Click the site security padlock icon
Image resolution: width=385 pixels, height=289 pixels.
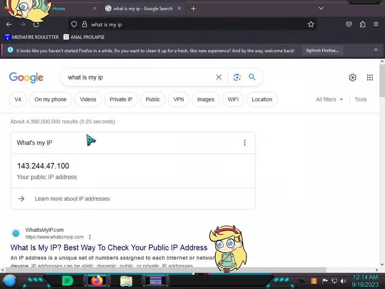pyautogui.click(x=85, y=24)
